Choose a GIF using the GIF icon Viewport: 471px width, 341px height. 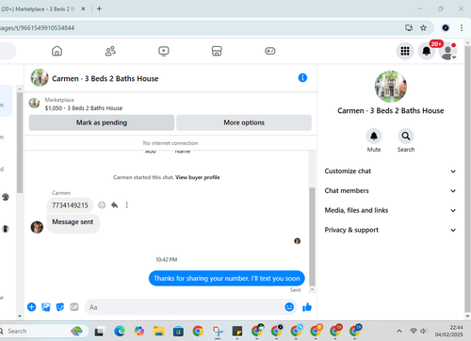coord(74,307)
